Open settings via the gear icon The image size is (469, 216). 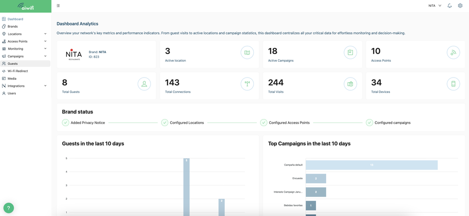tap(460, 6)
